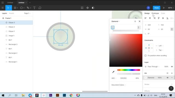Select the Pen tool

28,8
